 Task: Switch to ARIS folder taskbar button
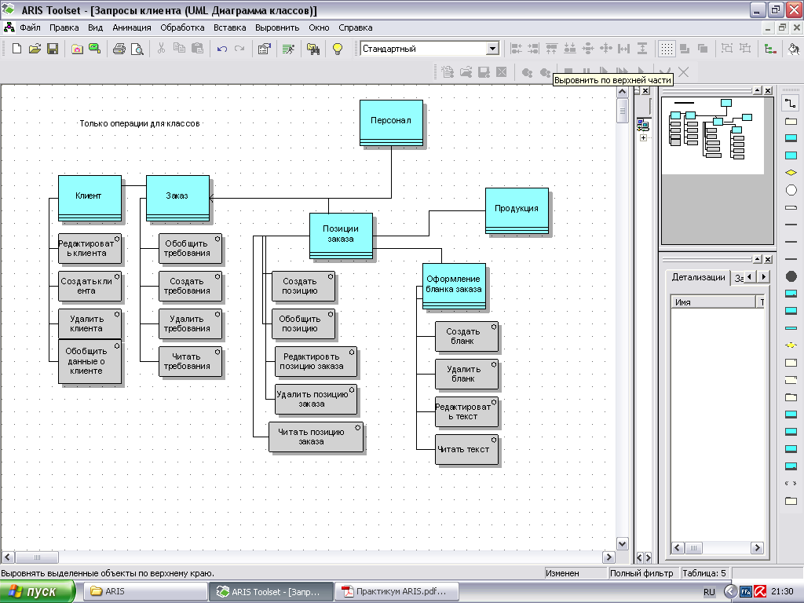[x=145, y=591]
